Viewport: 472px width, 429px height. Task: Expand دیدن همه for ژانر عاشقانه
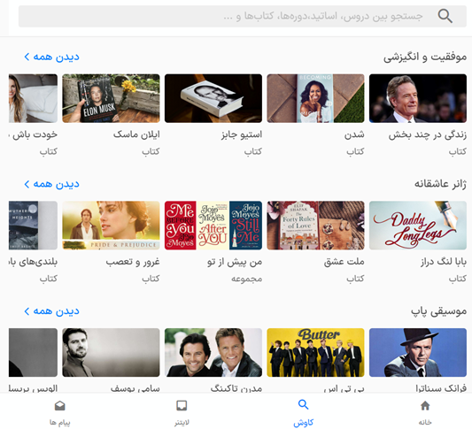tap(51, 184)
